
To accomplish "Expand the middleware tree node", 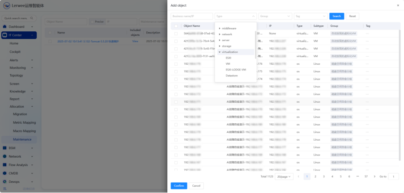I will click(220, 28).
